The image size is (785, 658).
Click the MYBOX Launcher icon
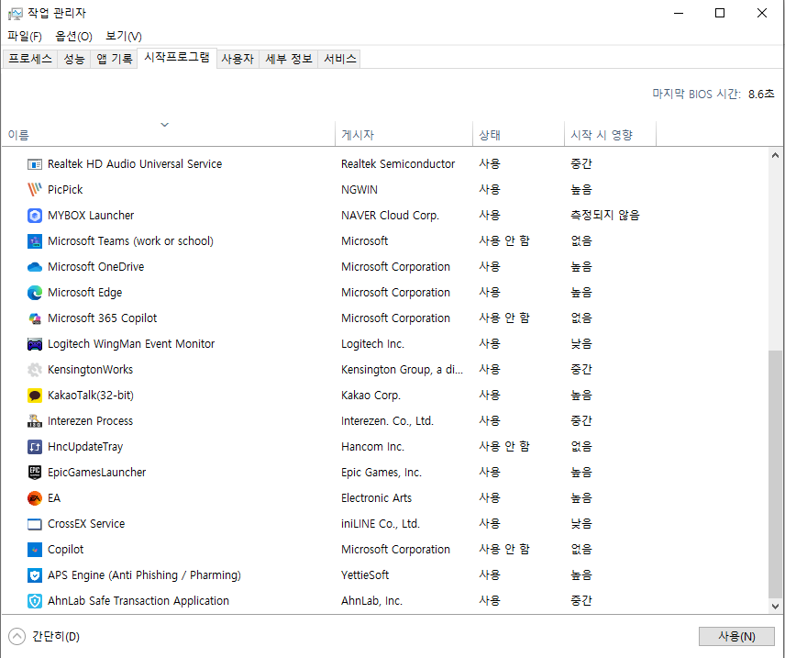pos(35,216)
